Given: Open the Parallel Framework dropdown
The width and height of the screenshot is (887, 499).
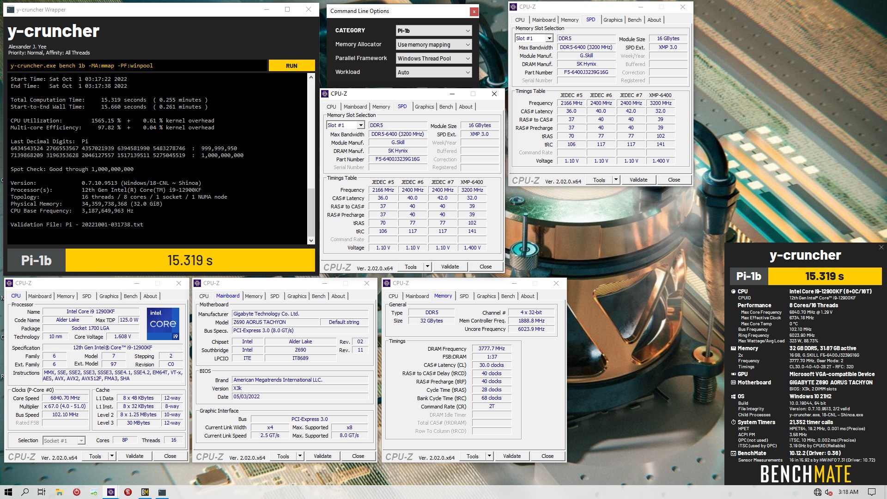Looking at the screenshot, I should click(x=434, y=59).
